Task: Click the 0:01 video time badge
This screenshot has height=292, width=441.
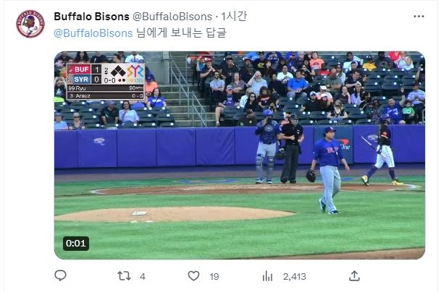Action: click(76, 244)
